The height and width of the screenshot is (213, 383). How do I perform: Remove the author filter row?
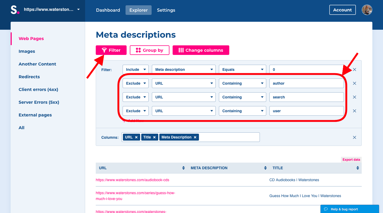[355, 83]
